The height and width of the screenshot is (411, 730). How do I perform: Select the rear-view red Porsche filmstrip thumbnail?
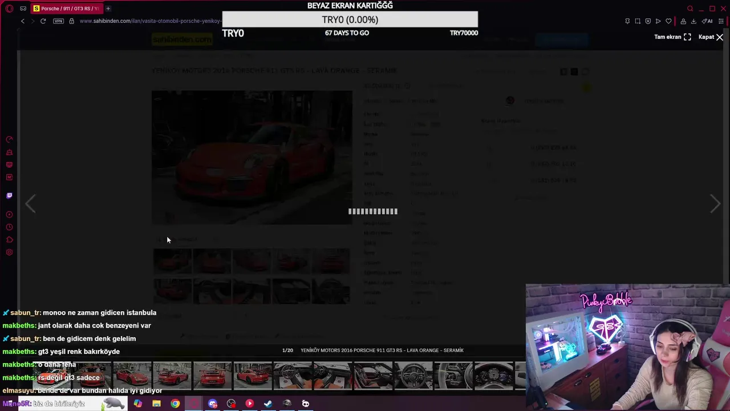point(212,375)
